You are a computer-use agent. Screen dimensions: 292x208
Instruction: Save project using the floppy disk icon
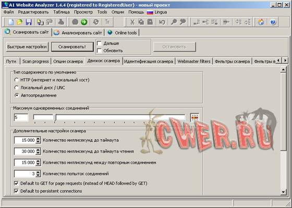click(x=29, y=22)
